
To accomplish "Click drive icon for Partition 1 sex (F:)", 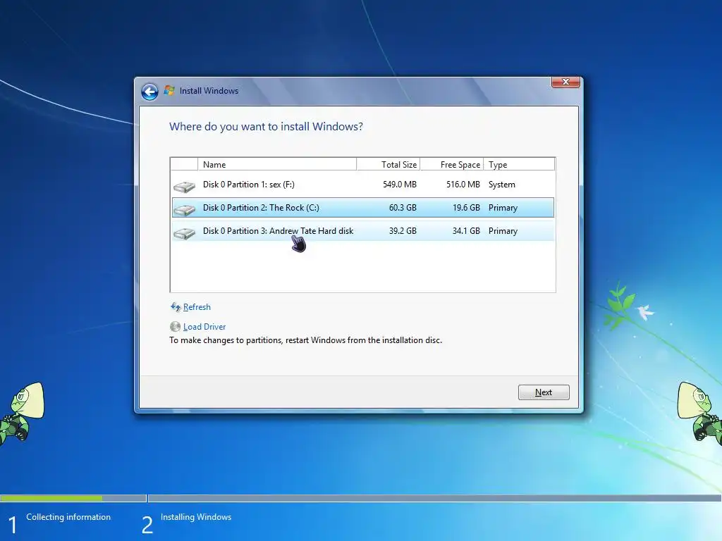I will (x=184, y=186).
